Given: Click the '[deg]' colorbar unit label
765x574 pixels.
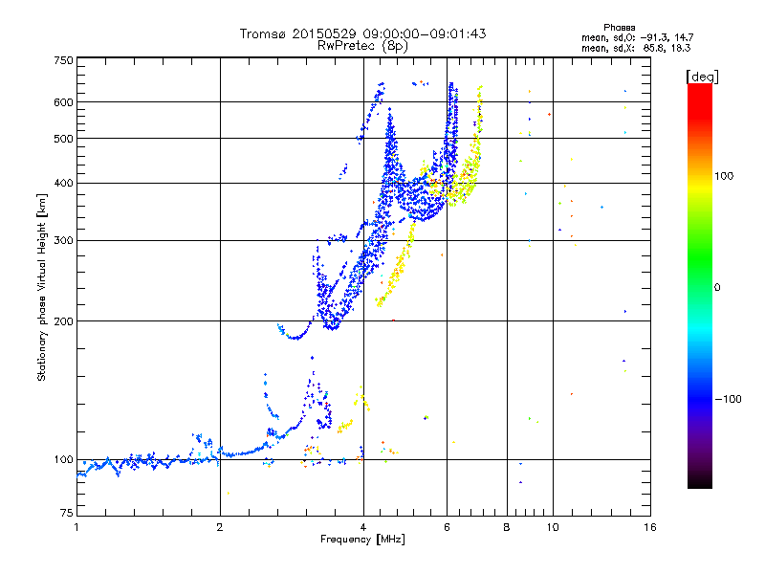Looking at the screenshot, I should tap(702, 77).
